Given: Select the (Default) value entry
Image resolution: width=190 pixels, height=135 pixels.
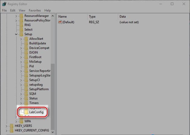Looking at the screenshot, I should pyautogui.click(x=68, y=22).
